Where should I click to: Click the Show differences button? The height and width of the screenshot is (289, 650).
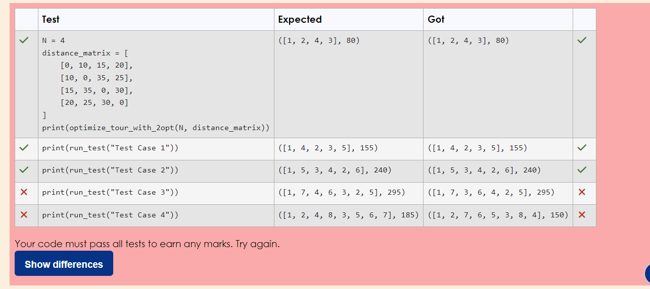tap(64, 264)
